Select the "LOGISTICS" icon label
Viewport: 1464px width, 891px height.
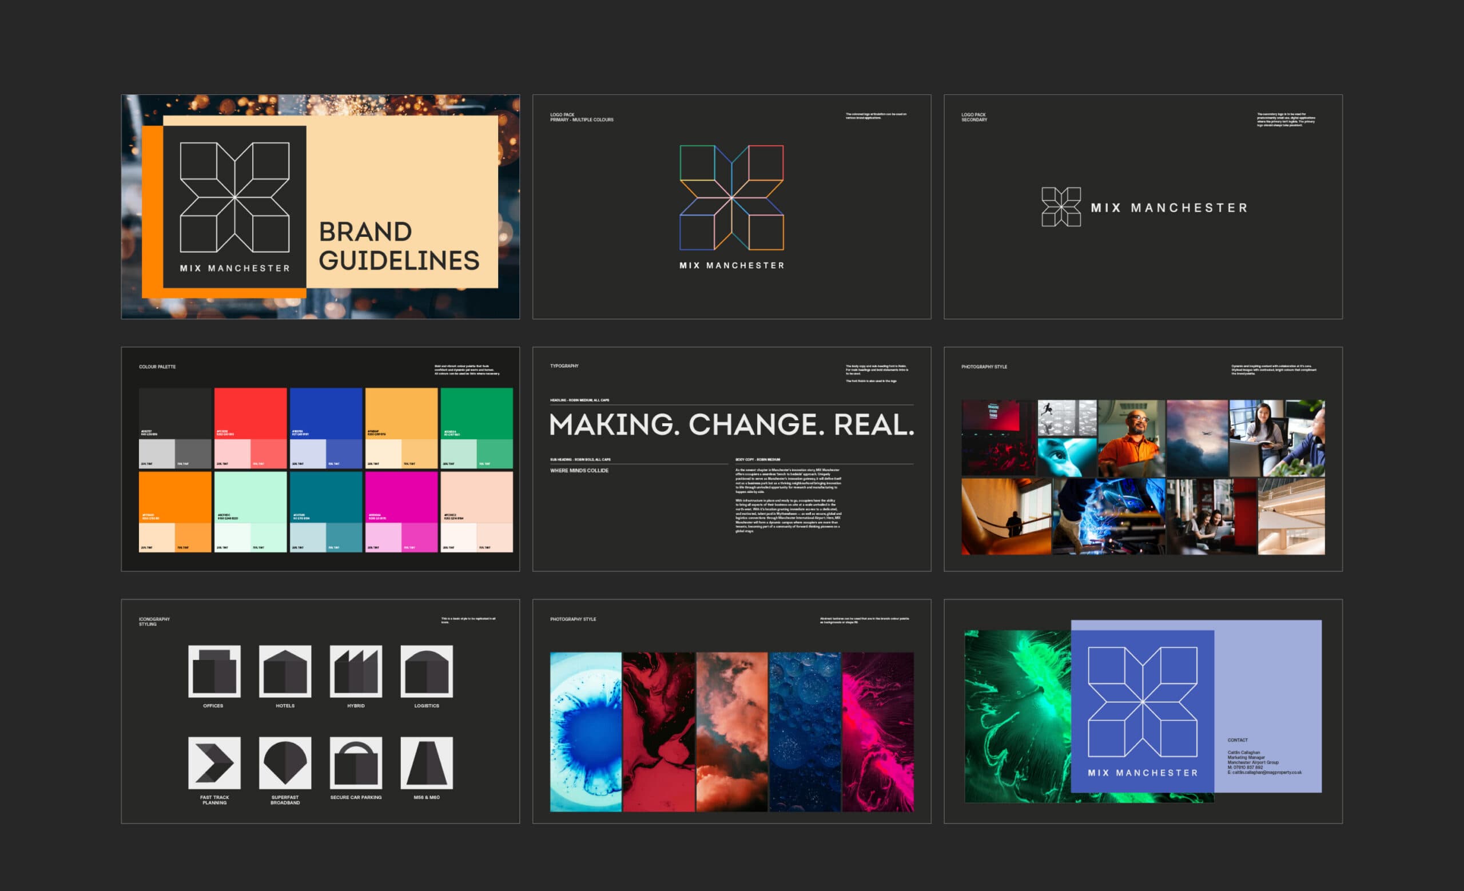coord(427,706)
